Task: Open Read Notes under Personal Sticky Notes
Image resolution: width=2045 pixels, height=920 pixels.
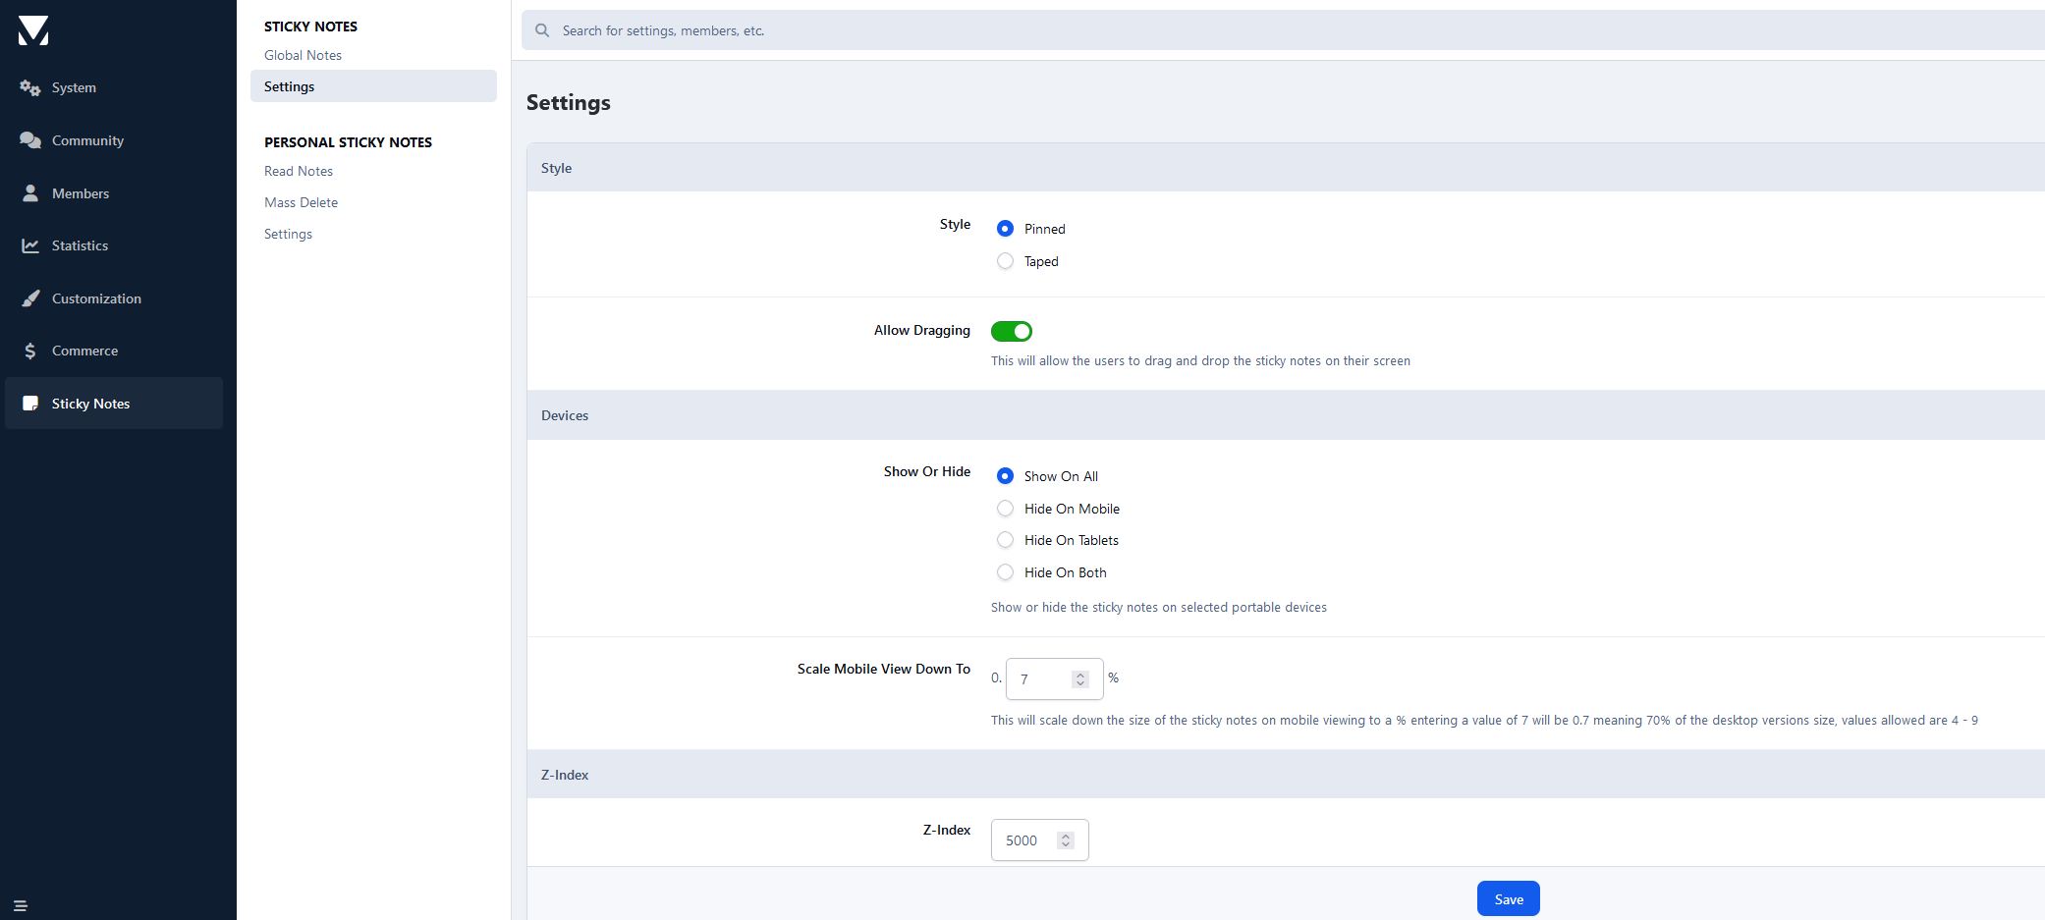Action: (299, 172)
